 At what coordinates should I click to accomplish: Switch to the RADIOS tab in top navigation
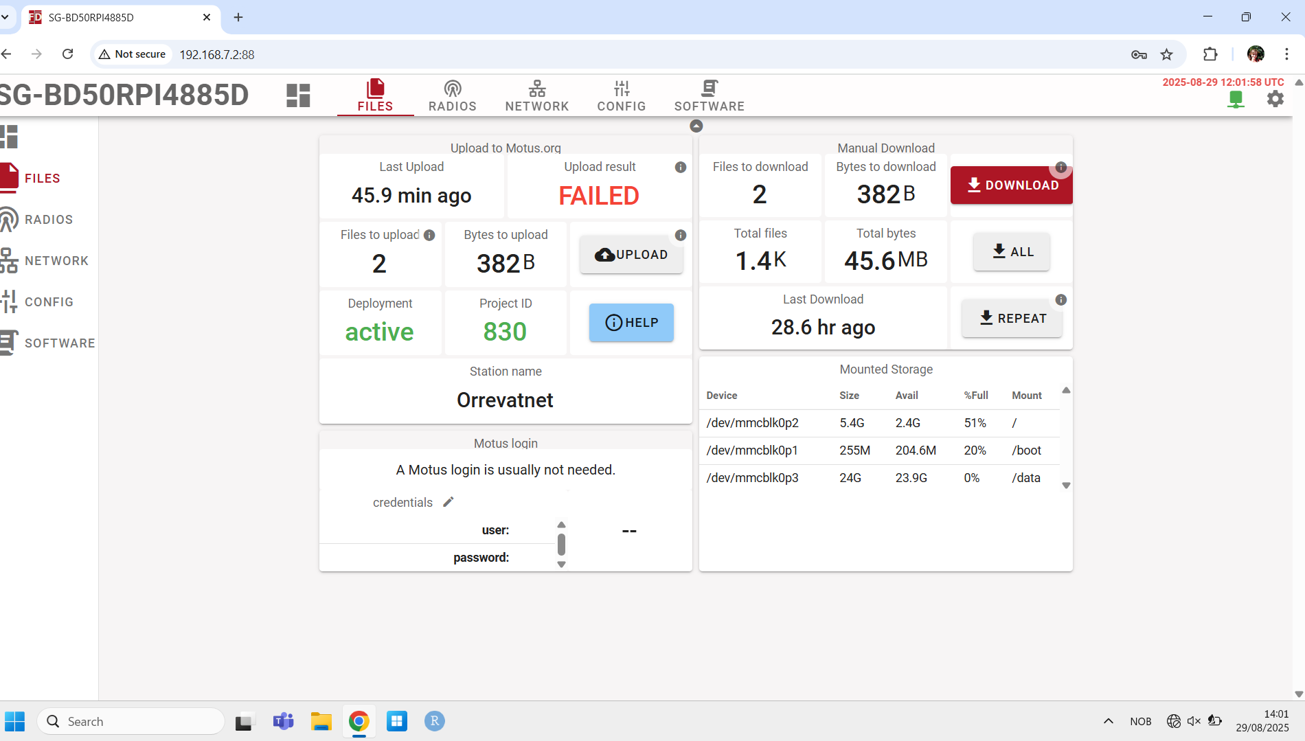pos(452,95)
